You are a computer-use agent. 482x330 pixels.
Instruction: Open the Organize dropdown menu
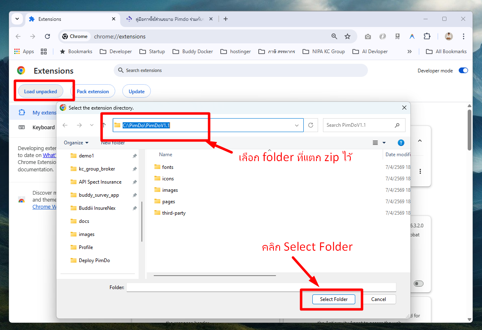click(x=76, y=143)
